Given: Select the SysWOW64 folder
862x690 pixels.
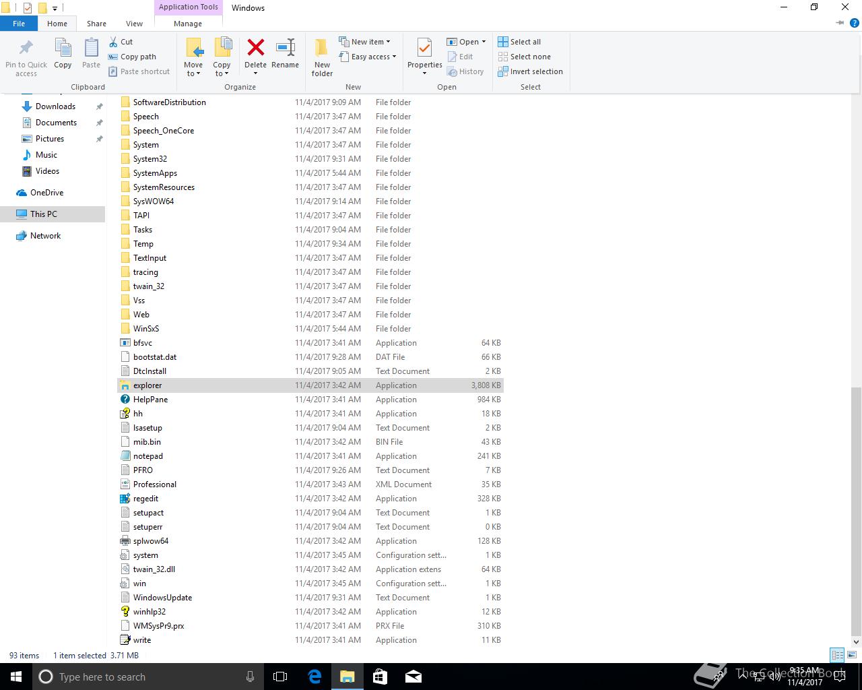Looking at the screenshot, I should pos(310,201).
